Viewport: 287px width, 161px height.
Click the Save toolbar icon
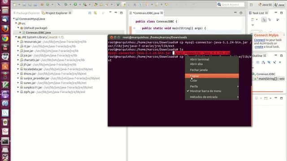tap(24, 4)
